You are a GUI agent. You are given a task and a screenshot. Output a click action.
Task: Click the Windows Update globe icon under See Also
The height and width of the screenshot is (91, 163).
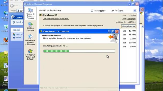[x=14, y=34]
